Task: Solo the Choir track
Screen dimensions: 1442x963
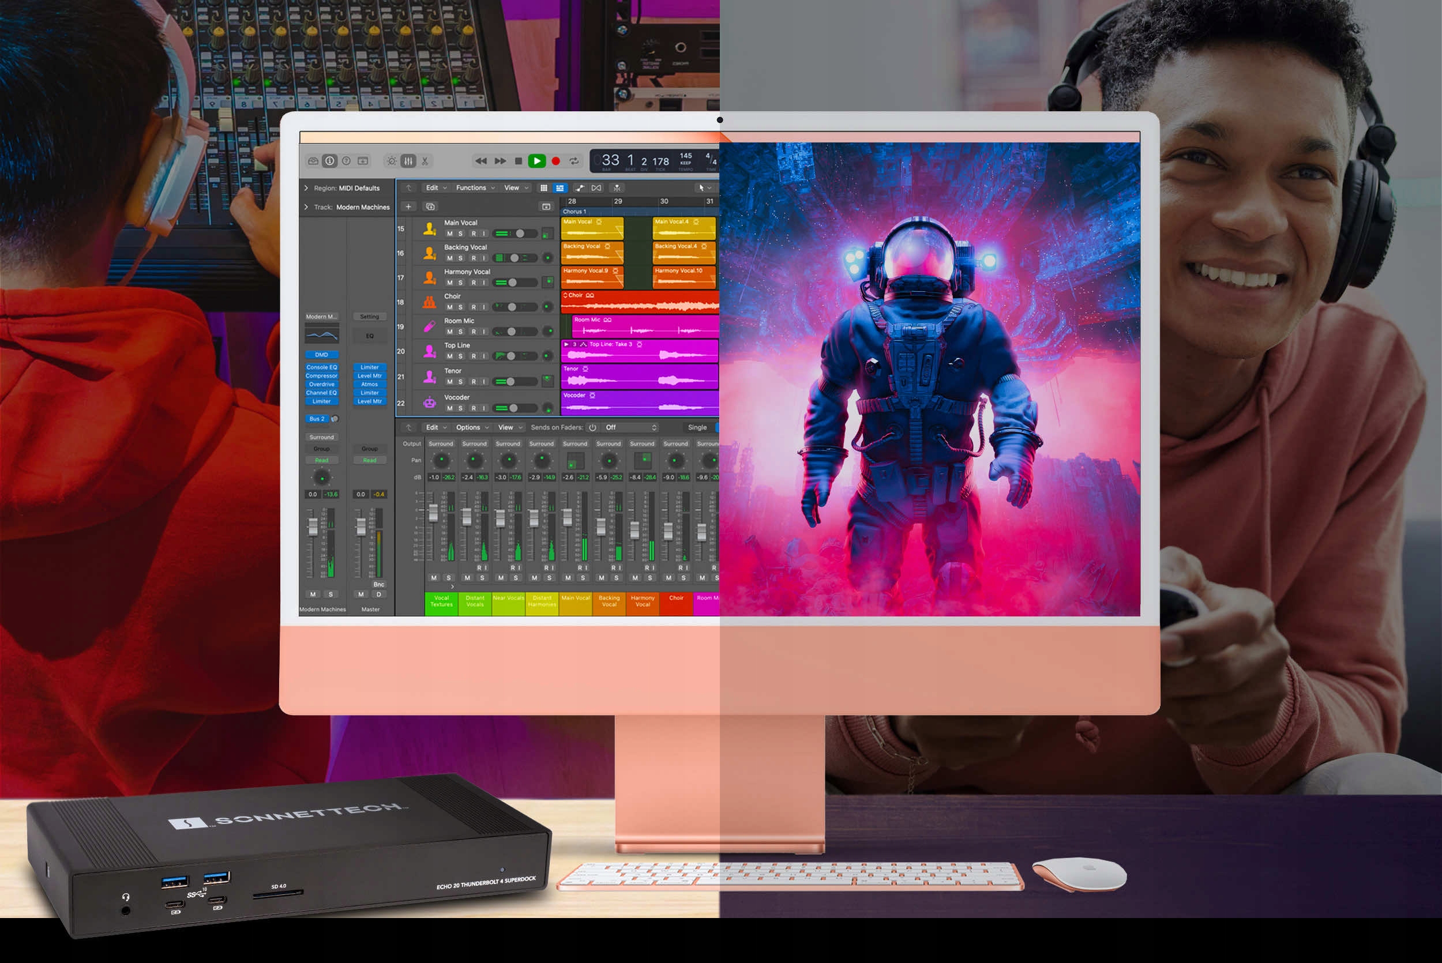Action: click(461, 307)
